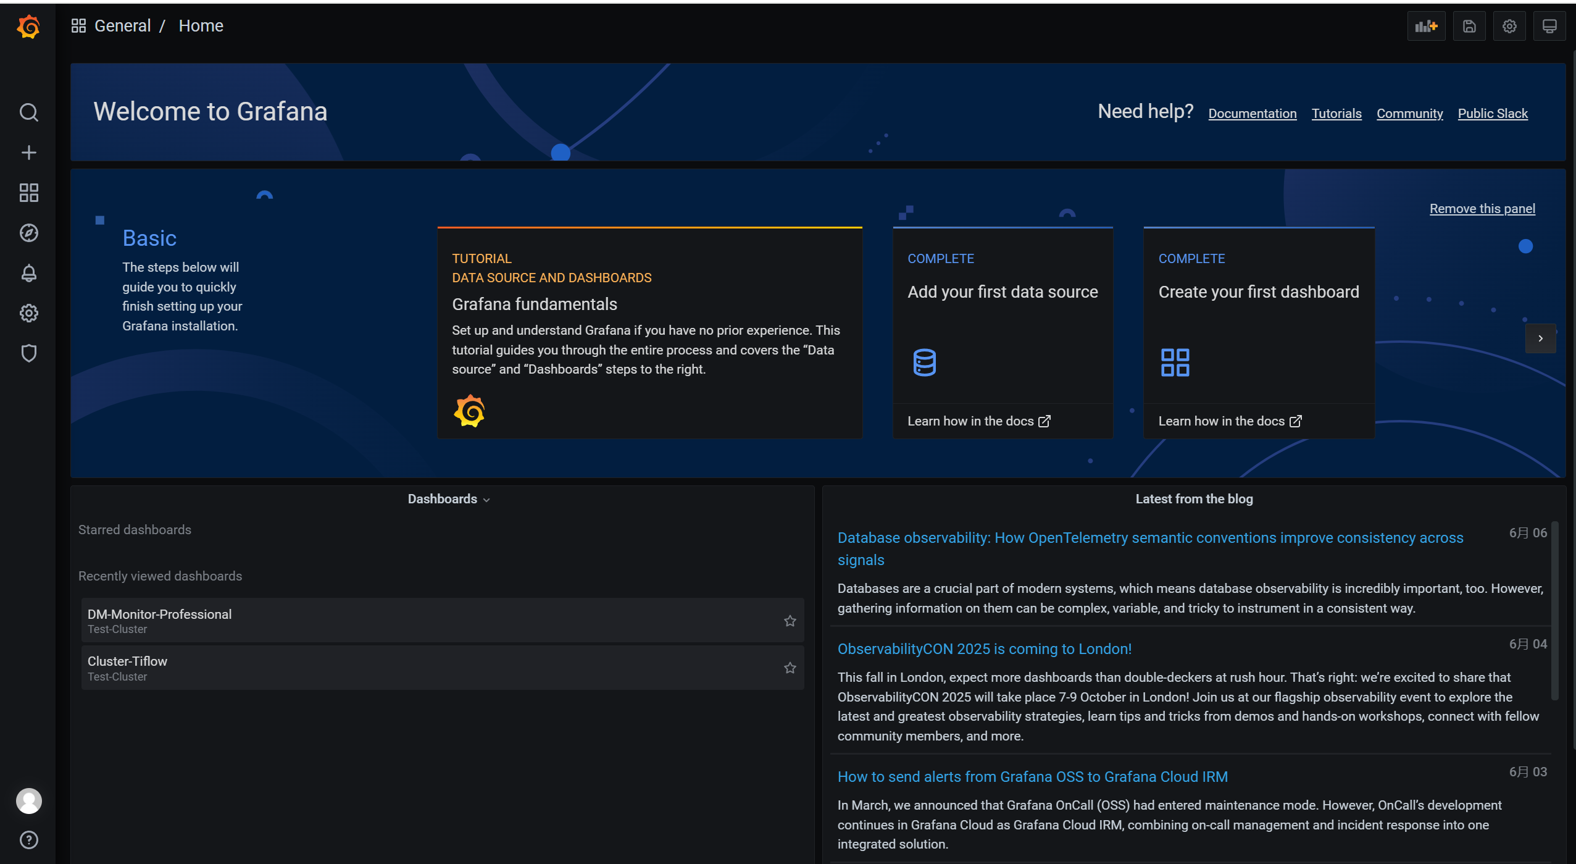Open Cluster-Tiflow dashboard
1576x864 pixels.
442,668
